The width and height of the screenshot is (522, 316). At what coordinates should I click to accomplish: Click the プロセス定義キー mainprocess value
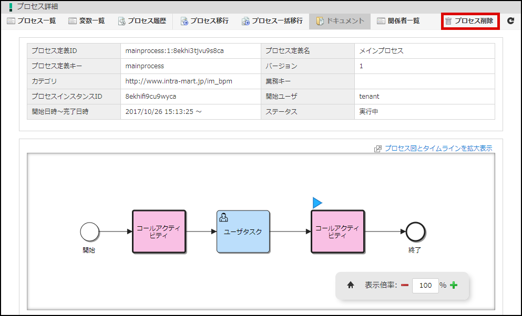pyautogui.click(x=145, y=66)
